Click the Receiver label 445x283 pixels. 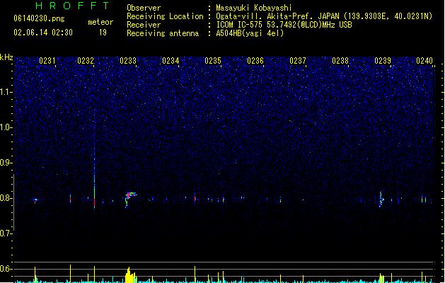point(144,25)
